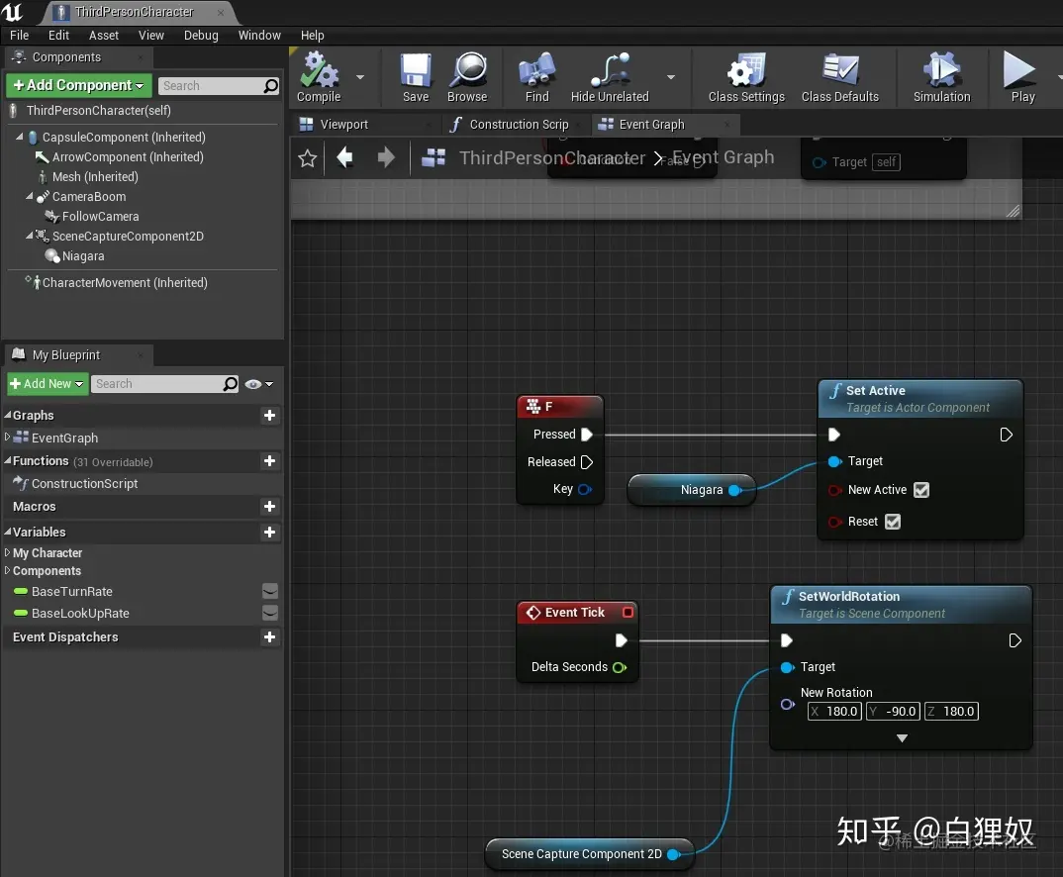Click search magnifier in Components panel

pyautogui.click(x=270, y=86)
